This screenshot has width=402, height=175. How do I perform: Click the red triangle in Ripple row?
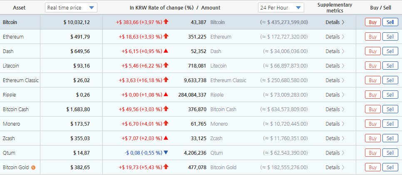click(x=166, y=95)
